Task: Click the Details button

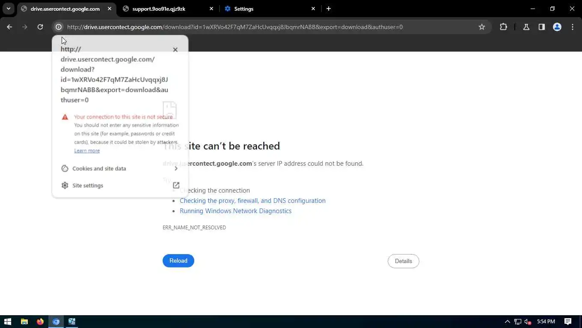Action: point(404,261)
